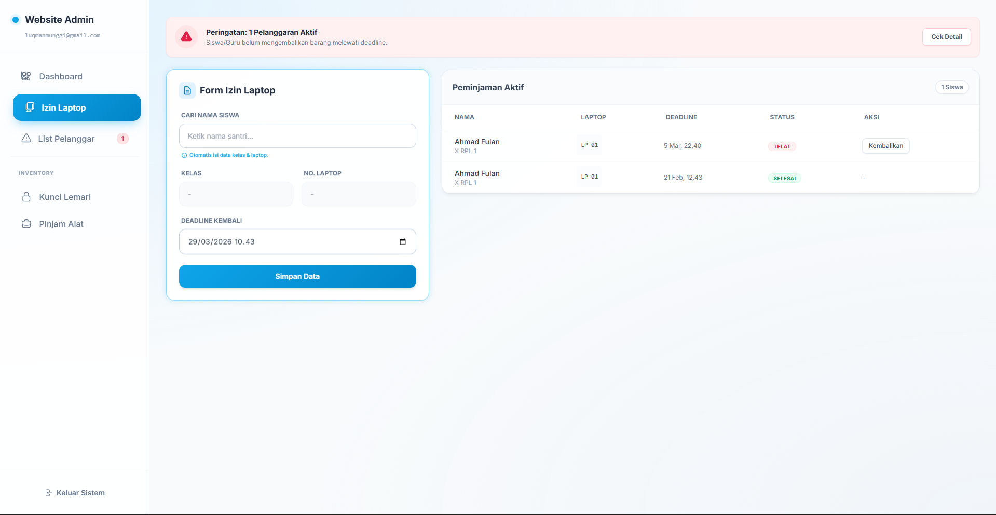Click the Kunci Lemari padlock icon
The width and height of the screenshot is (996, 515).
[x=26, y=197]
